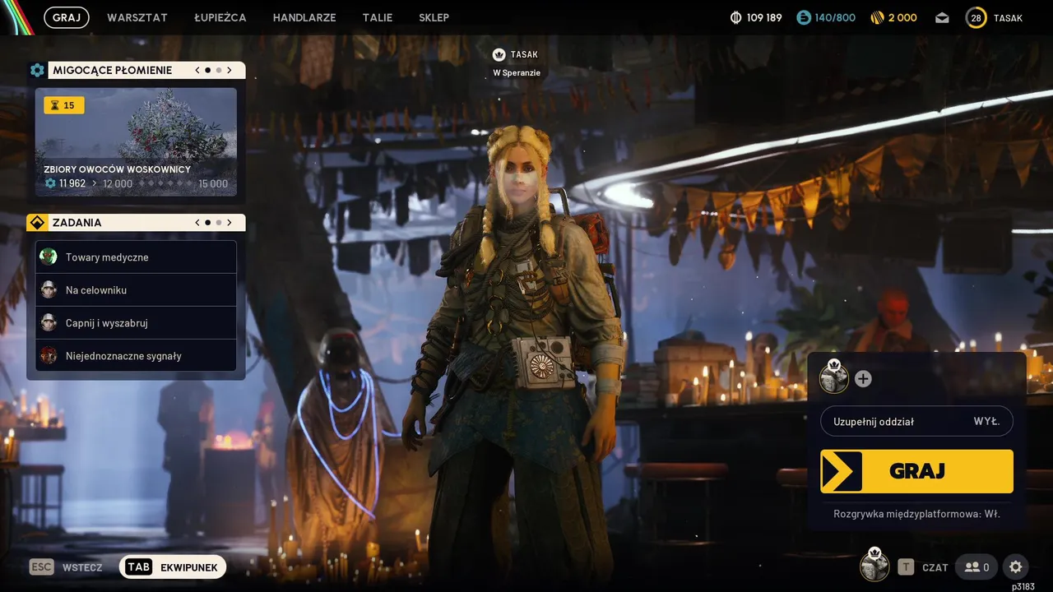Go to previous Zadania page
This screenshot has width=1053, height=592.
[197, 223]
